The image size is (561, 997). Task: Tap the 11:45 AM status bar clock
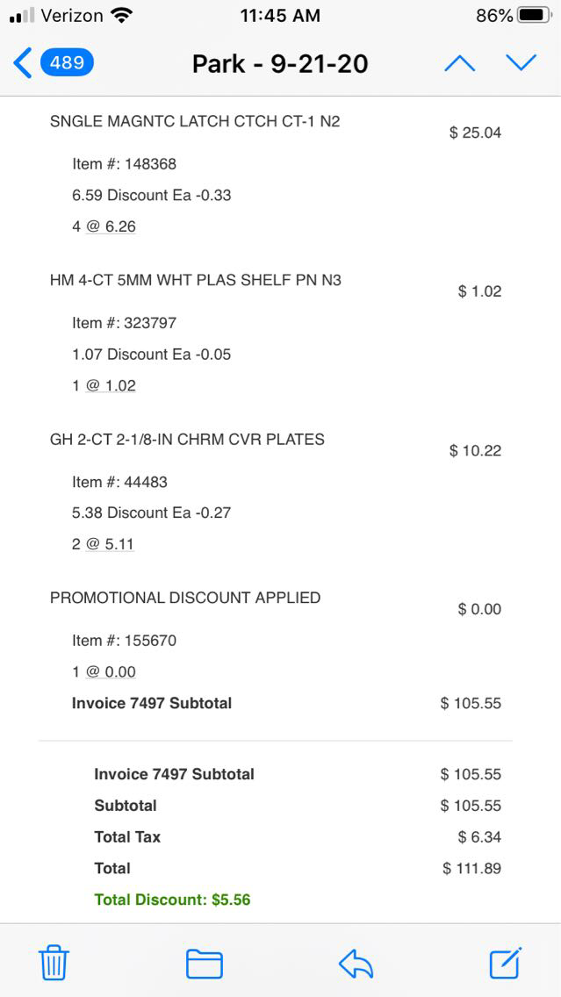(280, 16)
